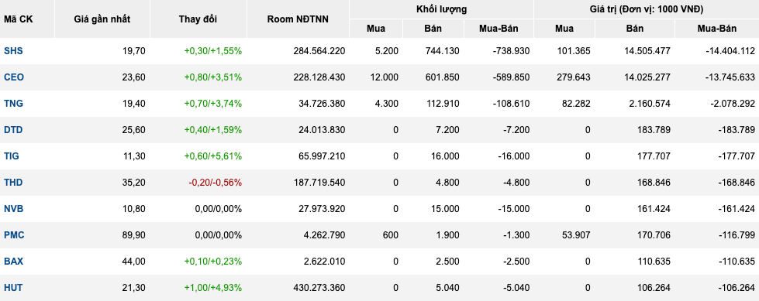Click the Khối lượng group header
The image size is (759, 301).
click(441, 9)
